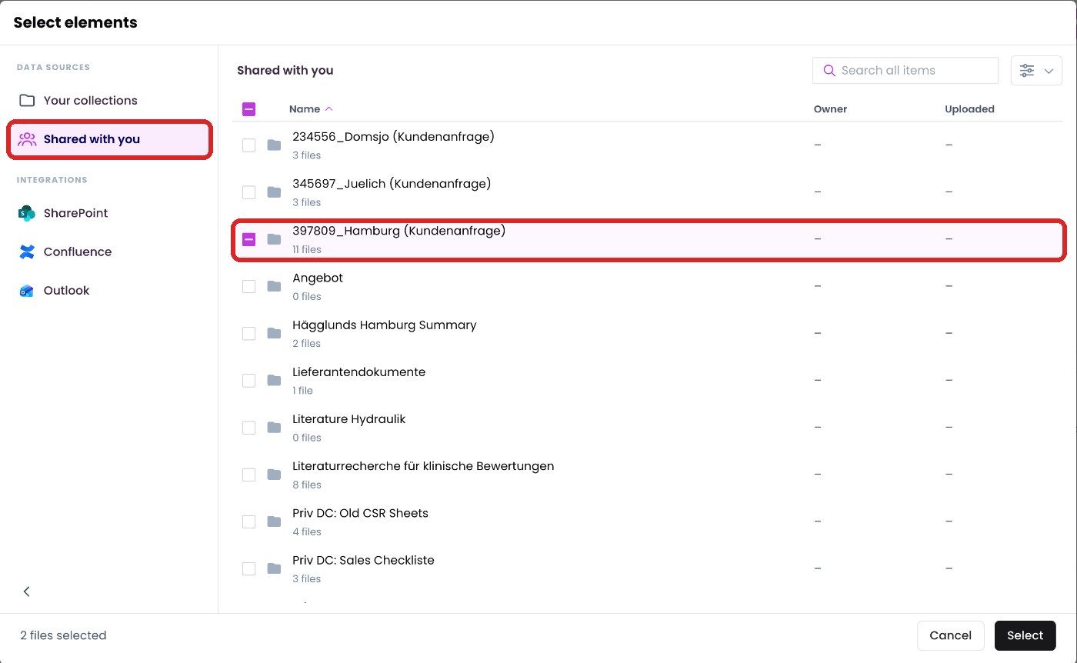The image size is (1077, 663).
Task: Select Shared with you in sidebar
Action: 109,139
